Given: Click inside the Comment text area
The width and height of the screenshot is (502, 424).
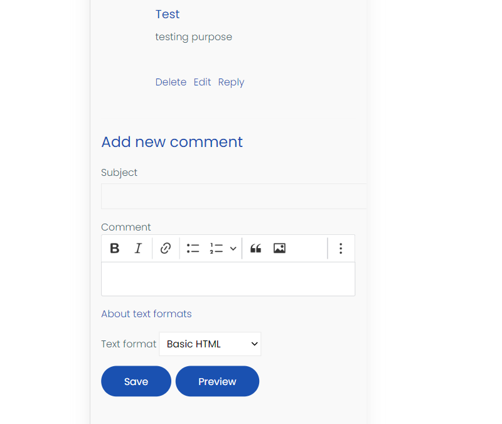Looking at the screenshot, I should [x=228, y=278].
